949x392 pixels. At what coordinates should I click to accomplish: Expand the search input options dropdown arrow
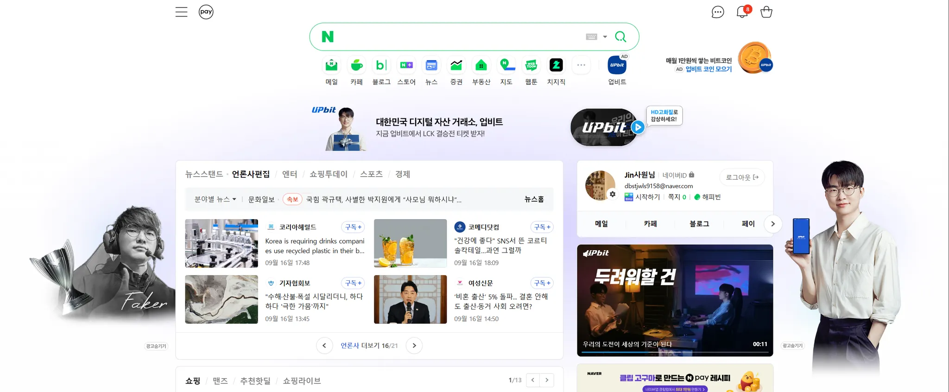(605, 37)
